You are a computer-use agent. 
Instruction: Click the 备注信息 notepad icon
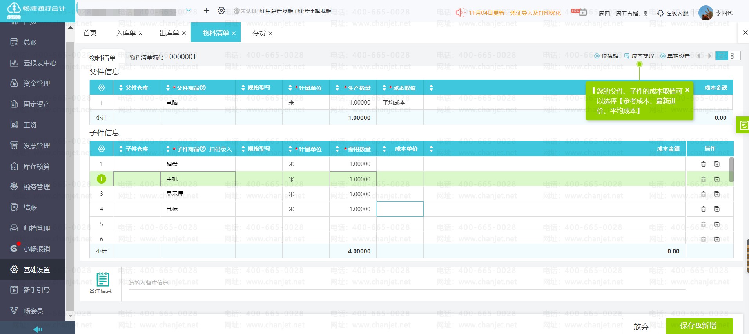[x=102, y=280]
